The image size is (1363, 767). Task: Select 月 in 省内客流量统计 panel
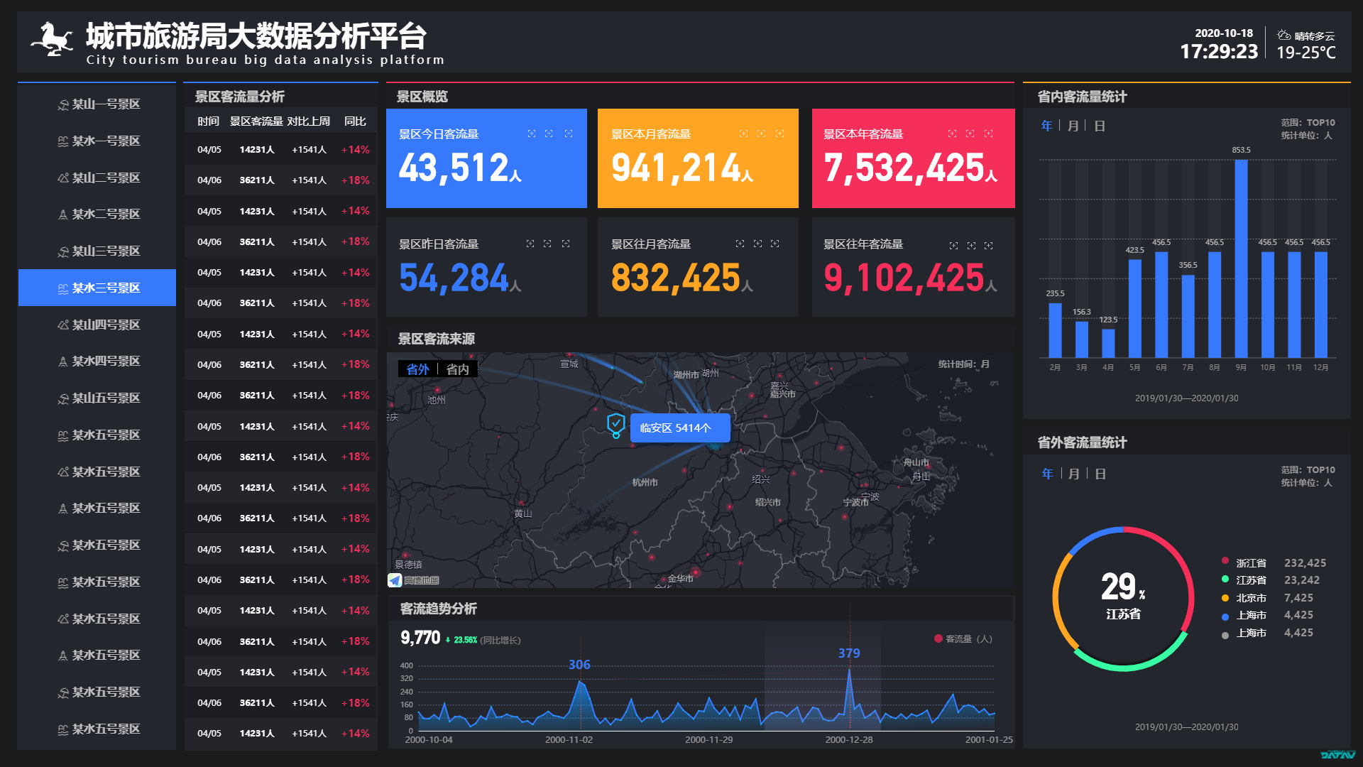[1073, 126]
